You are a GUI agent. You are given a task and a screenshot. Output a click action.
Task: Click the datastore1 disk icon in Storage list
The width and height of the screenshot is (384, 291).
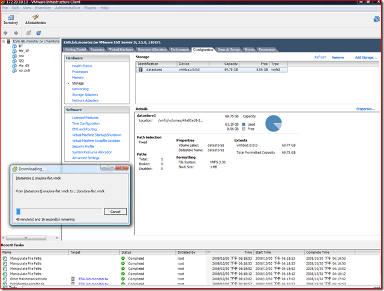point(140,70)
